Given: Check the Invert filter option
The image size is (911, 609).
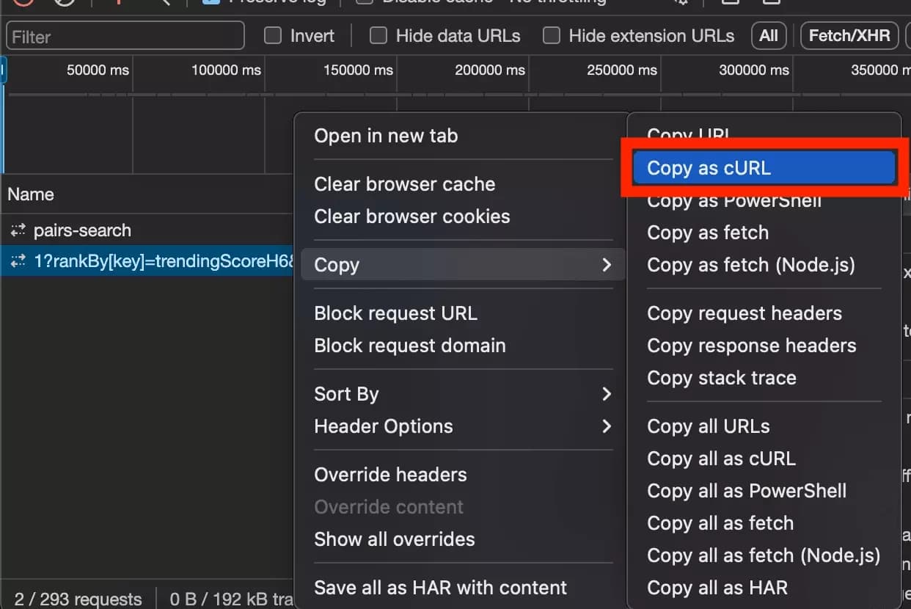Looking at the screenshot, I should pyautogui.click(x=272, y=35).
